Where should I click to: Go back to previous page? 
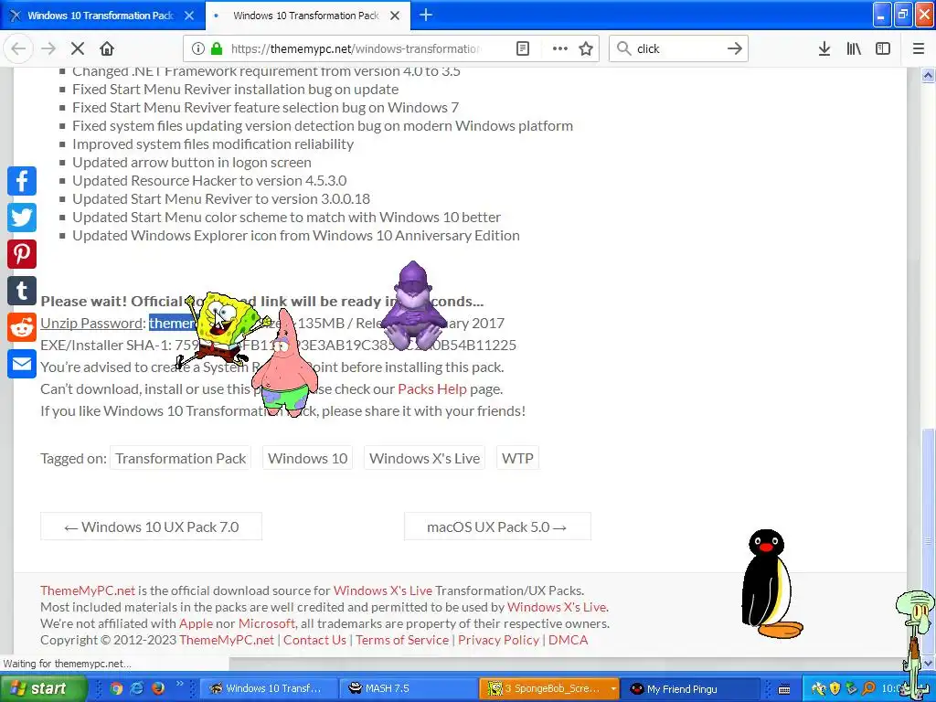pos(18,48)
